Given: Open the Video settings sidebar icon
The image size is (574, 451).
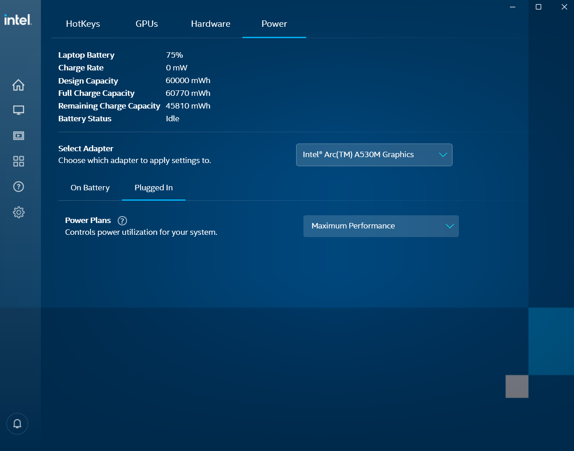Looking at the screenshot, I should click(x=18, y=136).
